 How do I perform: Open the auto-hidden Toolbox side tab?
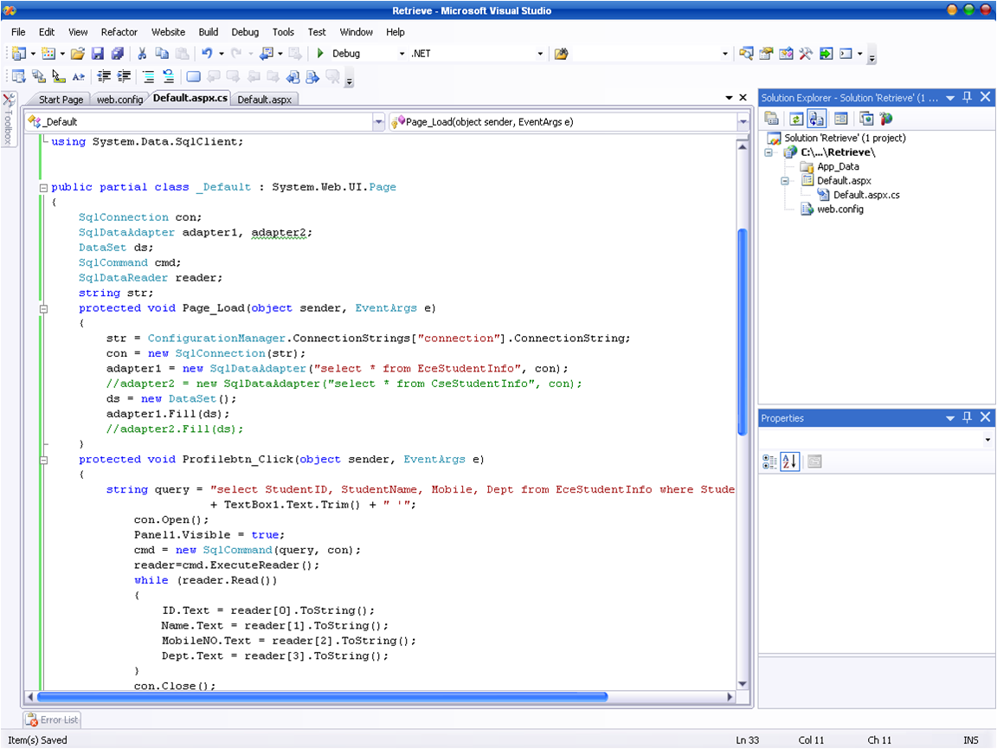coord(9,119)
